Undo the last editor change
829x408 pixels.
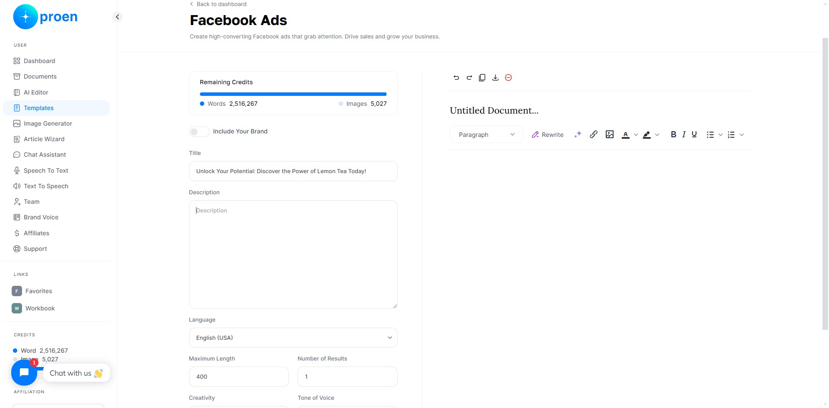click(456, 78)
